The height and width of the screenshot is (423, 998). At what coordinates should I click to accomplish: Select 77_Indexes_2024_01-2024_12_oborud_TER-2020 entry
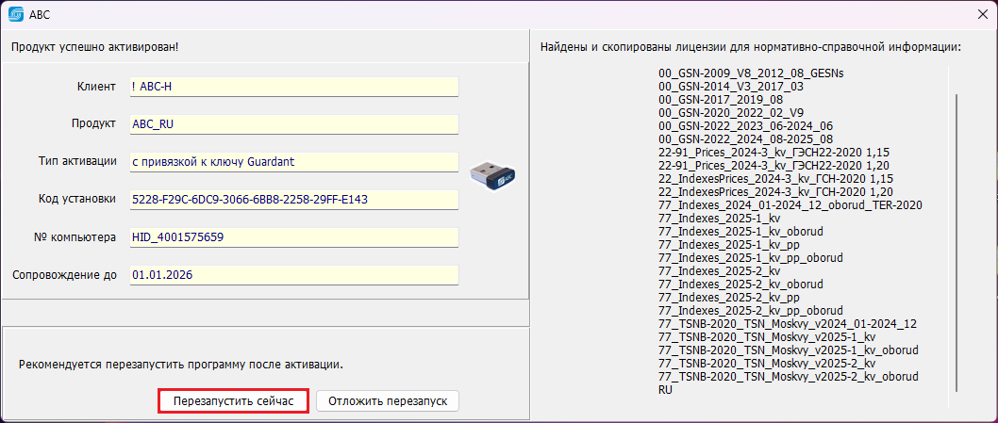click(x=790, y=205)
